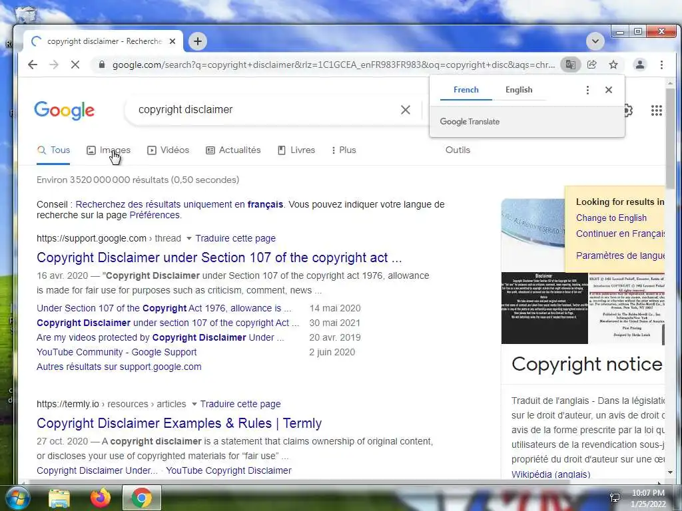Open Copyright Disclaimer Examples & Rules Termly
The image size is (682, 511).
tap(179, 423)
